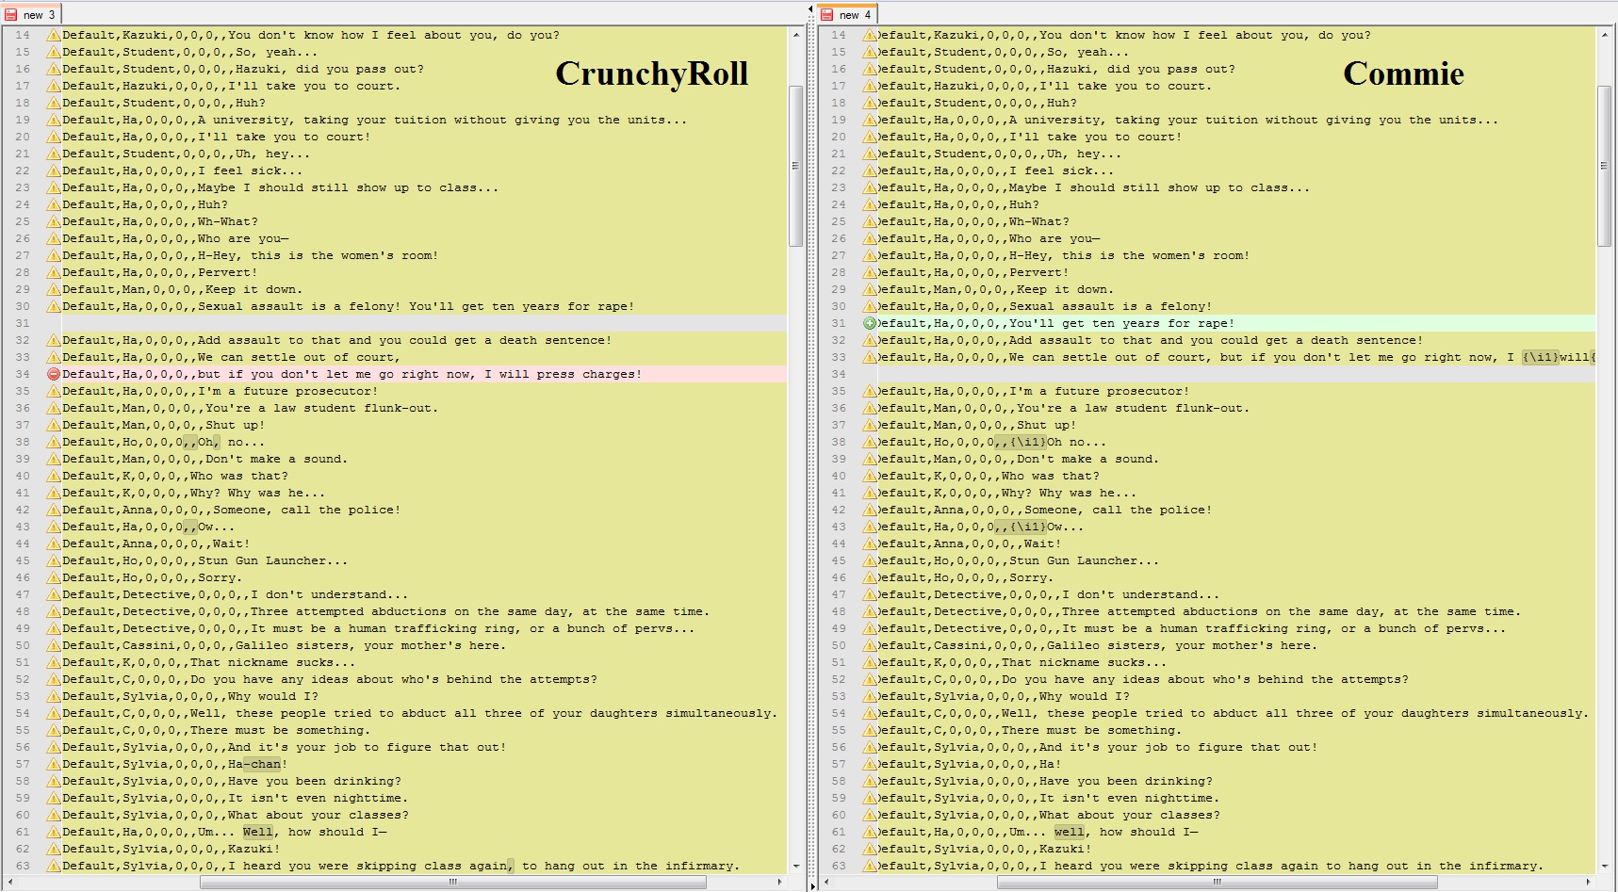Click the warning icon beside 'Keep it down.' in left pane
Screen dimensions: 1618x892
tap(54, 289)
